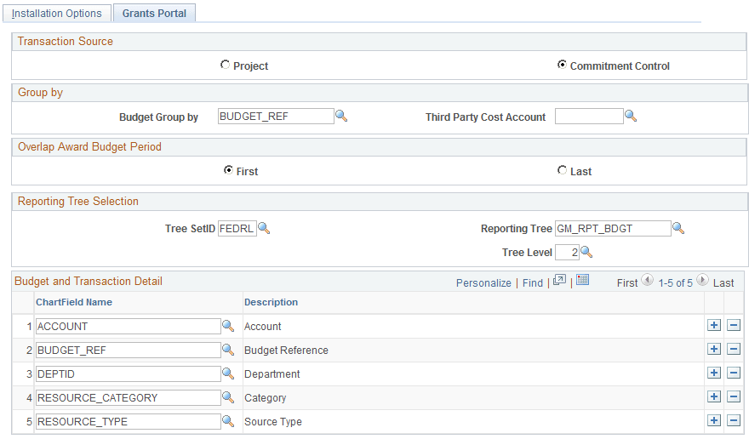The image size is (749, 439).
Task: Select Project transaction source
Action: click(225, 65)
